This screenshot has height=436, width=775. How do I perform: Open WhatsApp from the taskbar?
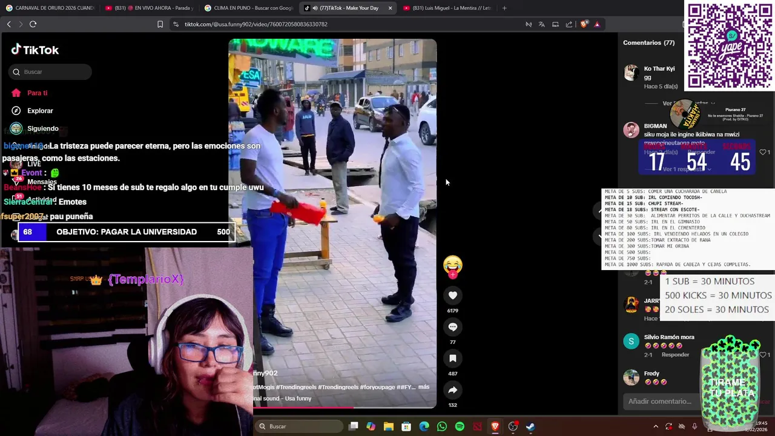tap(442, 426)
